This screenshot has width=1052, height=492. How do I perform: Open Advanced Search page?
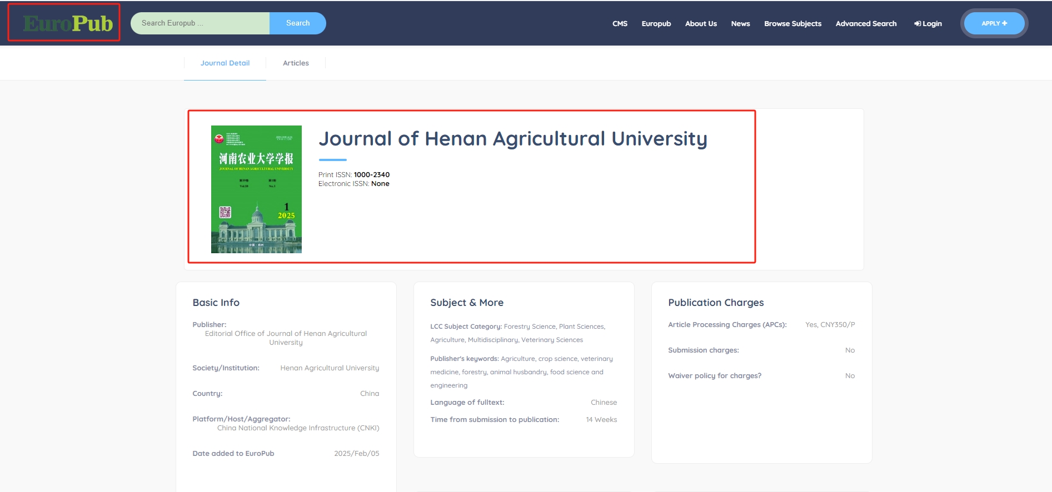point(866,23)
